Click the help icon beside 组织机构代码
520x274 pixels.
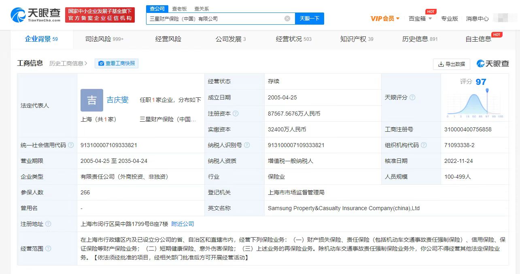pos(423,145)
